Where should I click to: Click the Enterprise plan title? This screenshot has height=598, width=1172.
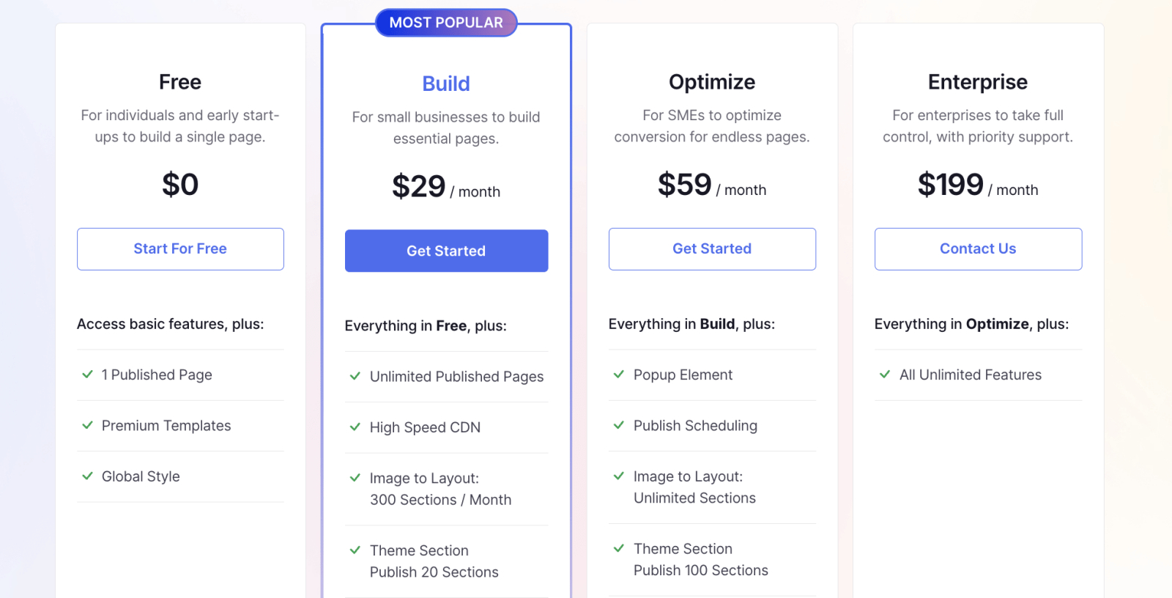coord(977,81)
